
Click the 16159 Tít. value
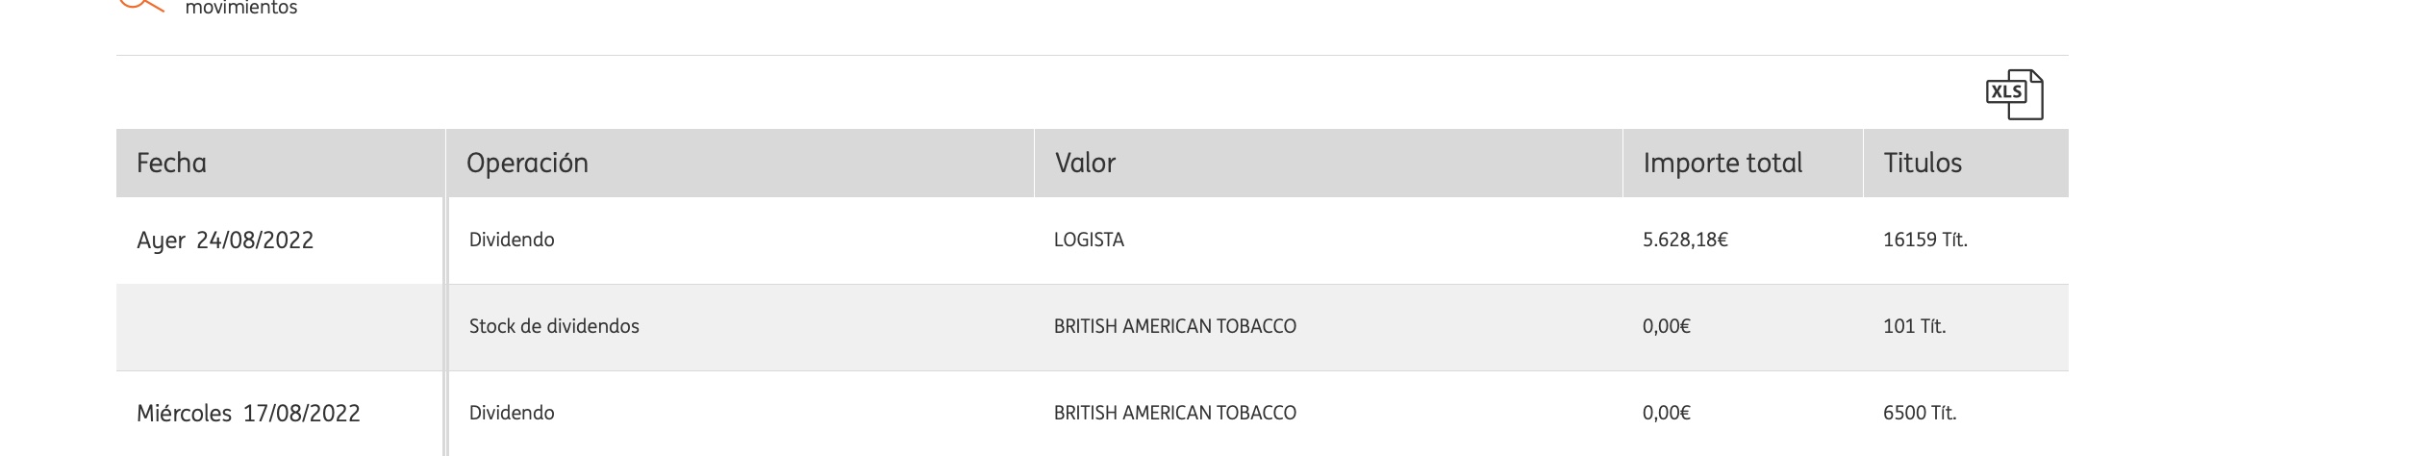pyautogui.click(x=1925, y=240)
